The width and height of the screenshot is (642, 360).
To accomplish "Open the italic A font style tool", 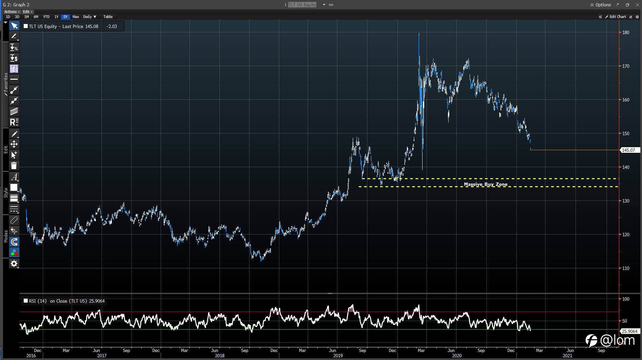I will click(x=14, y=177).
